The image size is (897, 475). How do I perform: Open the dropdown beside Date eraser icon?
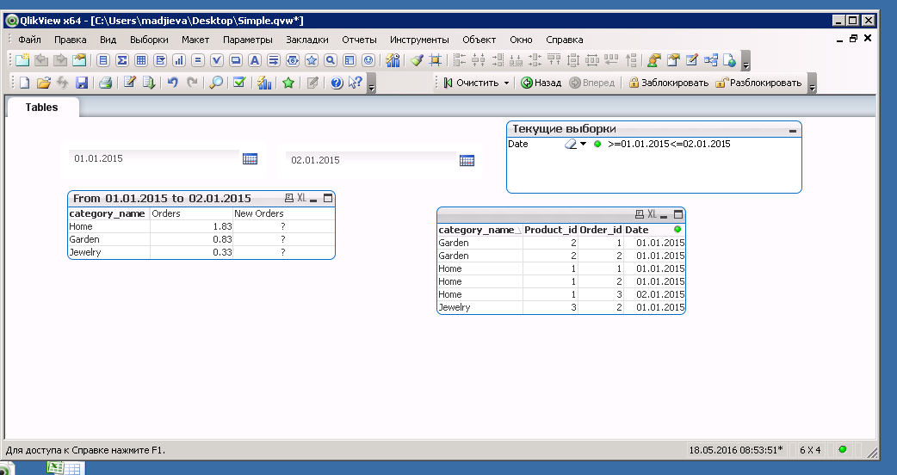(x=583, y=144)
